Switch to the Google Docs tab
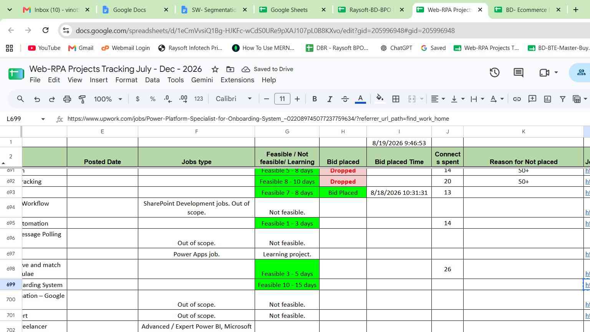The image size is (590, 332). point(135,10)
